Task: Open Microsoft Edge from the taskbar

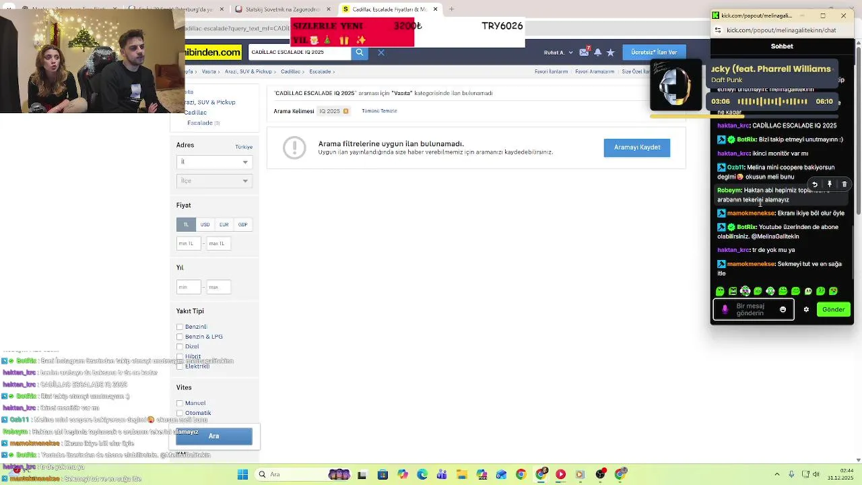Action: [x=422, y=475]
